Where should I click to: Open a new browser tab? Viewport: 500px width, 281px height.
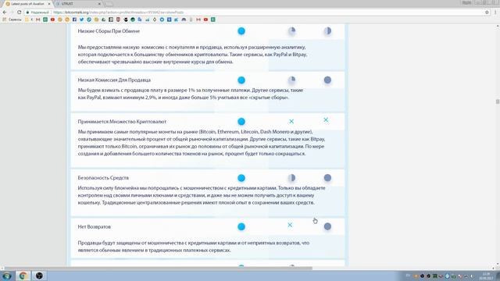point(109,4)
